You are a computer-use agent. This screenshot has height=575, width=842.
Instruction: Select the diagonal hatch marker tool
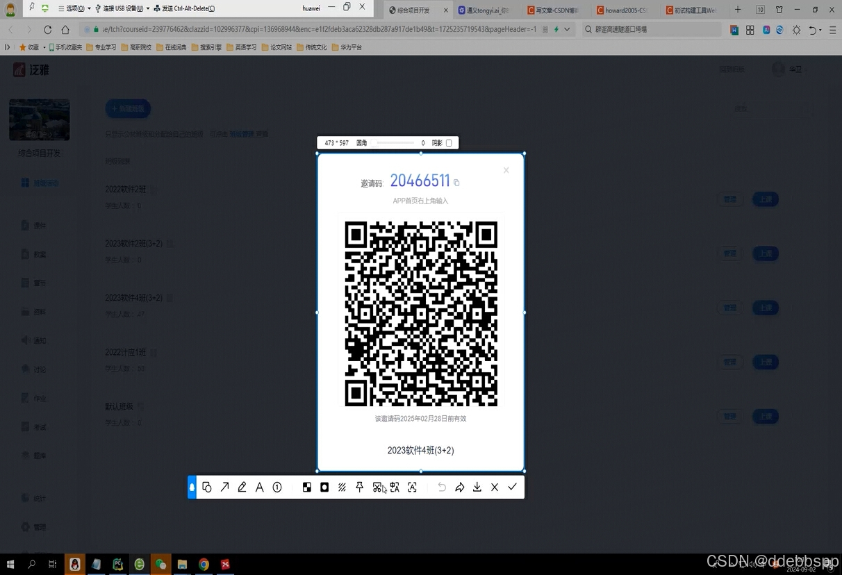coord(342,487)
